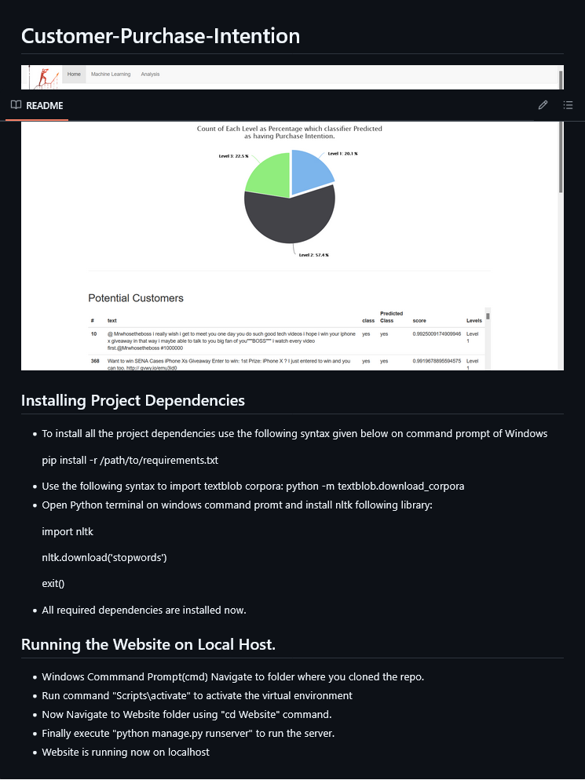Click the Potential Customers heading in the screenshot
The height and width of the screenshot is (780, 585).
click(136, 298)
